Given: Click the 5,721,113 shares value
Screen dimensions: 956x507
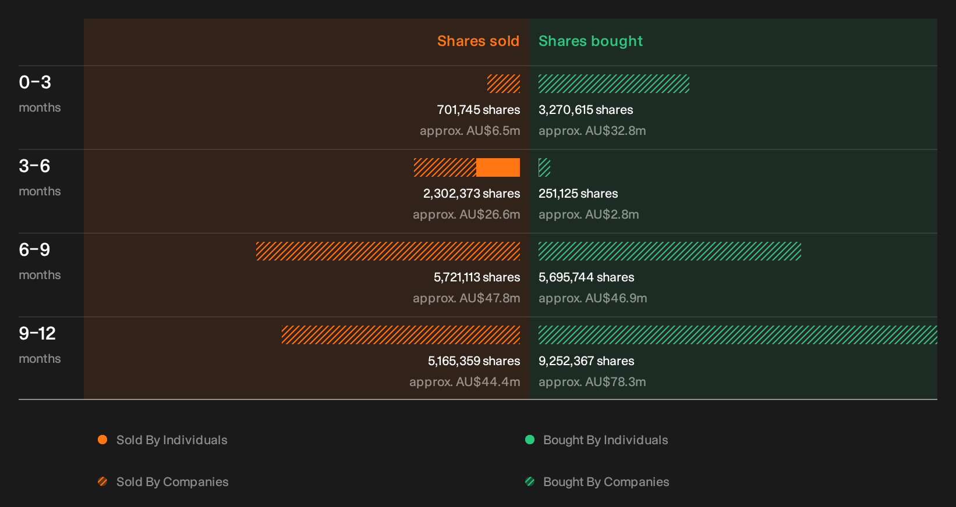Looking at the screenshot, I should click(x=477, y=277).
